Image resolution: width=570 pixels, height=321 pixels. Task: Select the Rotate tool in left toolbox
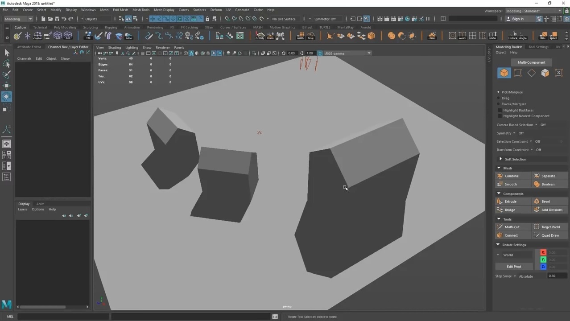pos(7,97)
